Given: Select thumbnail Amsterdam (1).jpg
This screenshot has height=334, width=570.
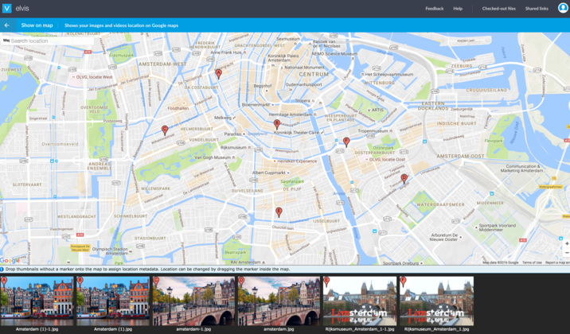Looking at the screenshot, I should click(x=113, y=301).
